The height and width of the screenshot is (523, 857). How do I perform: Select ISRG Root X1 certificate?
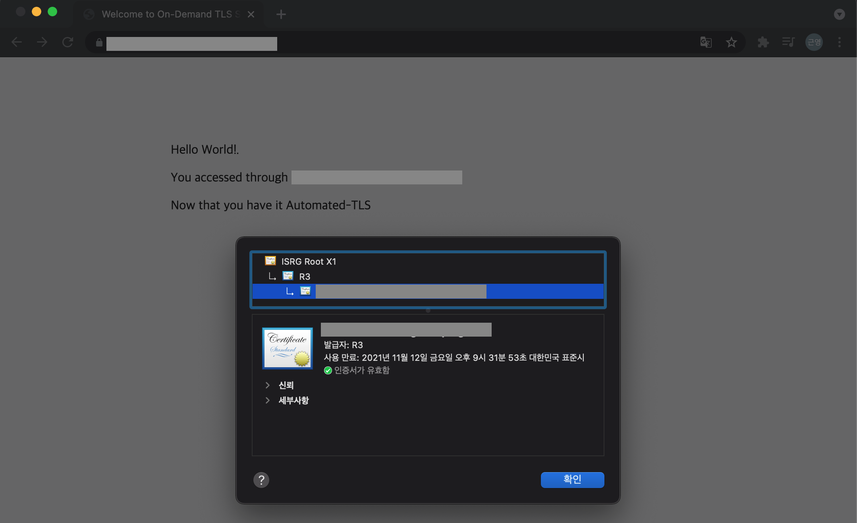click(x=309, y=261)
